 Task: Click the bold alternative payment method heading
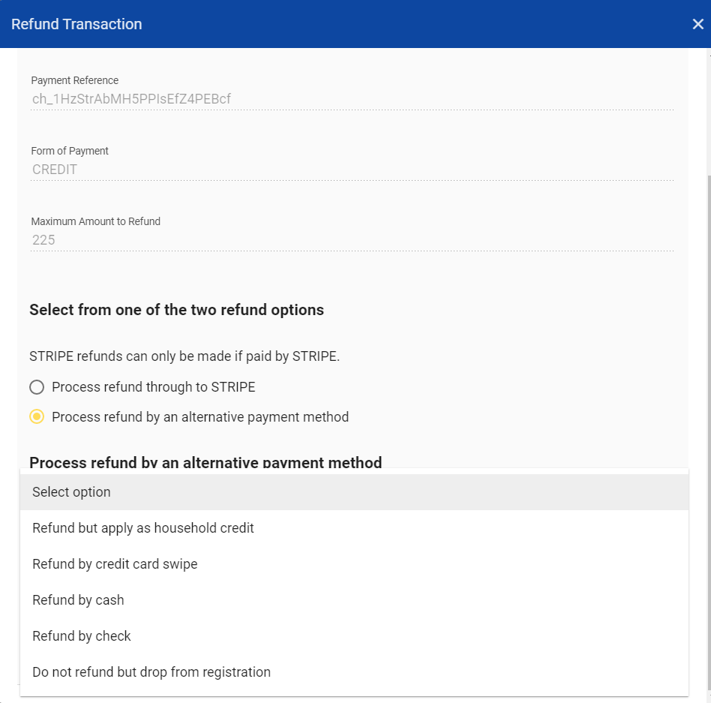tap(205, 462)
